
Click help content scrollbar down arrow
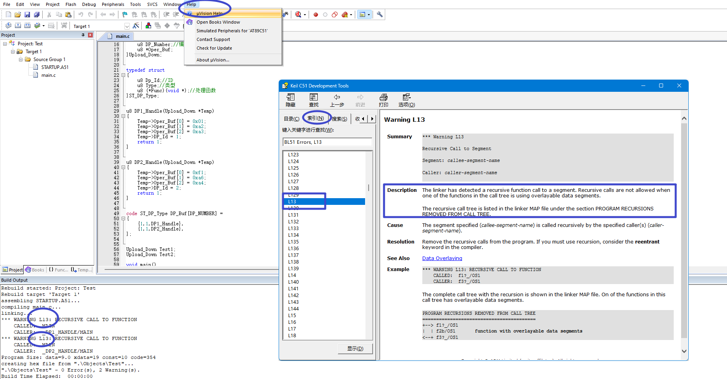(x=684, y=351)
